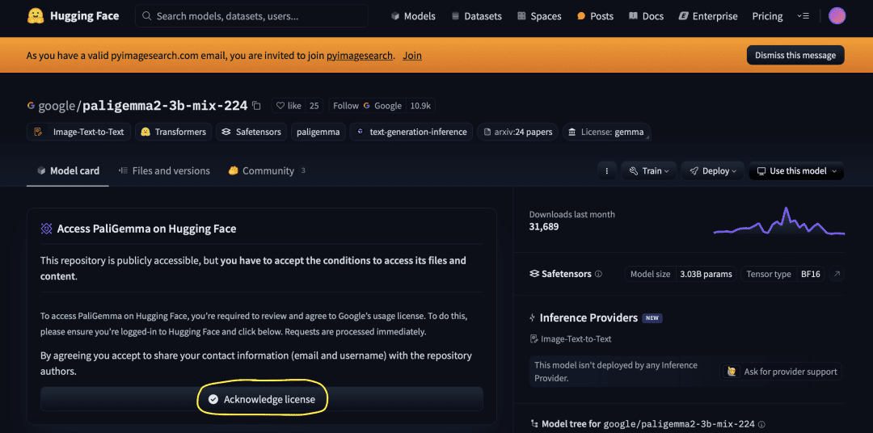Click the Model tree info icon
This screenshot has height=433, width=873.
[761, 424]
